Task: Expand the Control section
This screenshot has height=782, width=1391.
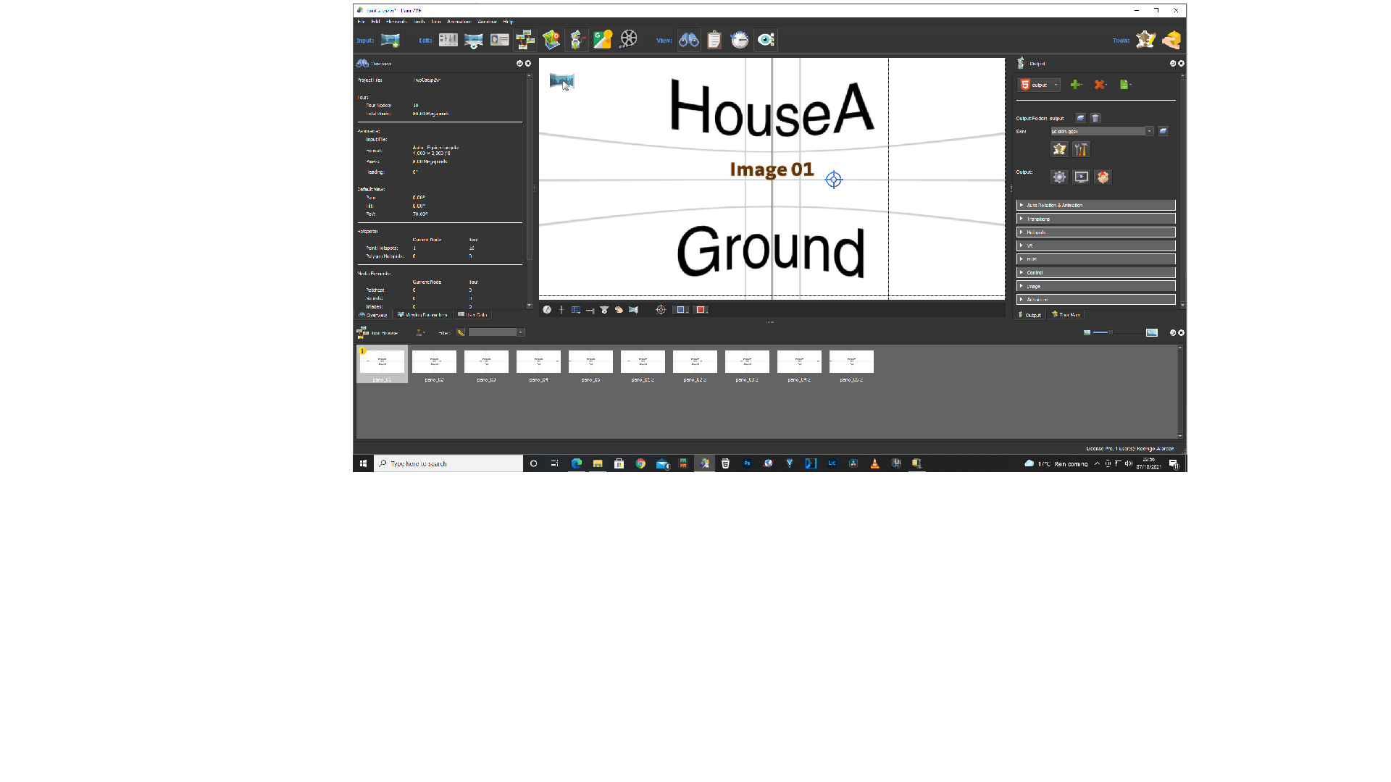Action: tap(1095, 272)
